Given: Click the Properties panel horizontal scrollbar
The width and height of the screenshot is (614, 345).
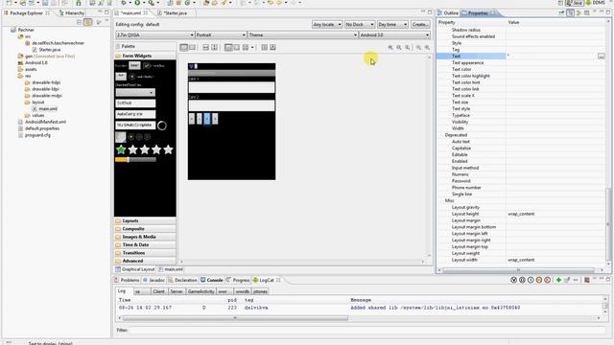Looking at the screenshot, I should (518, 270).
